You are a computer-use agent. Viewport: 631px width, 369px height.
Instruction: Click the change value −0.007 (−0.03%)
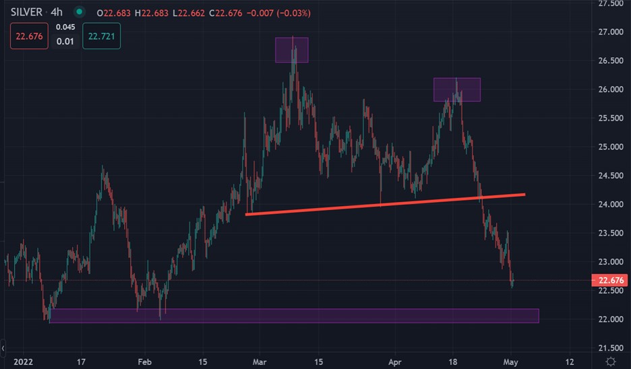click(x=278, y=13)
